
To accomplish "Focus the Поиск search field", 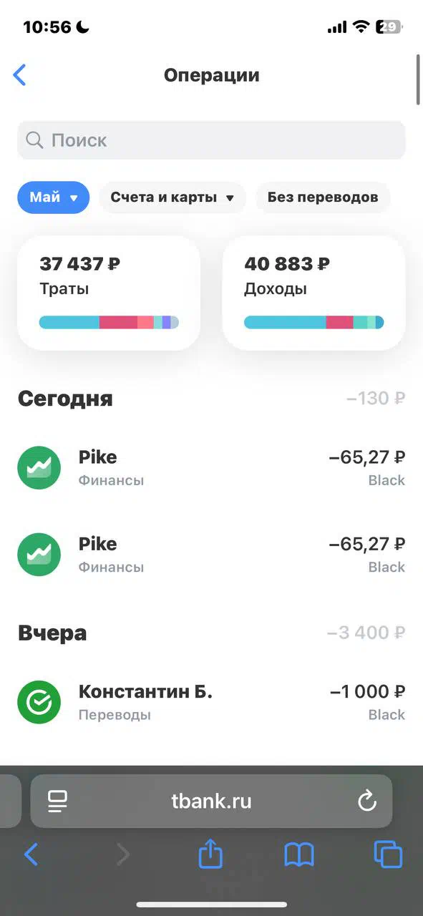I will click(x=211, y=140).
